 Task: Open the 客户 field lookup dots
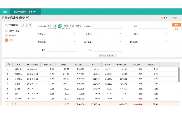click(x=166, y=26)
